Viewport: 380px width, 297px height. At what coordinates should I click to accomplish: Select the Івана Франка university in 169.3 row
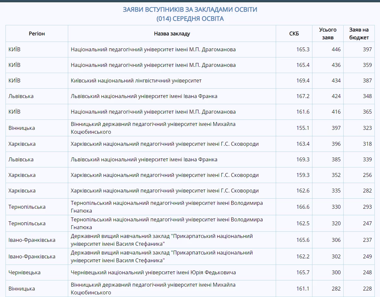(144, 159)
